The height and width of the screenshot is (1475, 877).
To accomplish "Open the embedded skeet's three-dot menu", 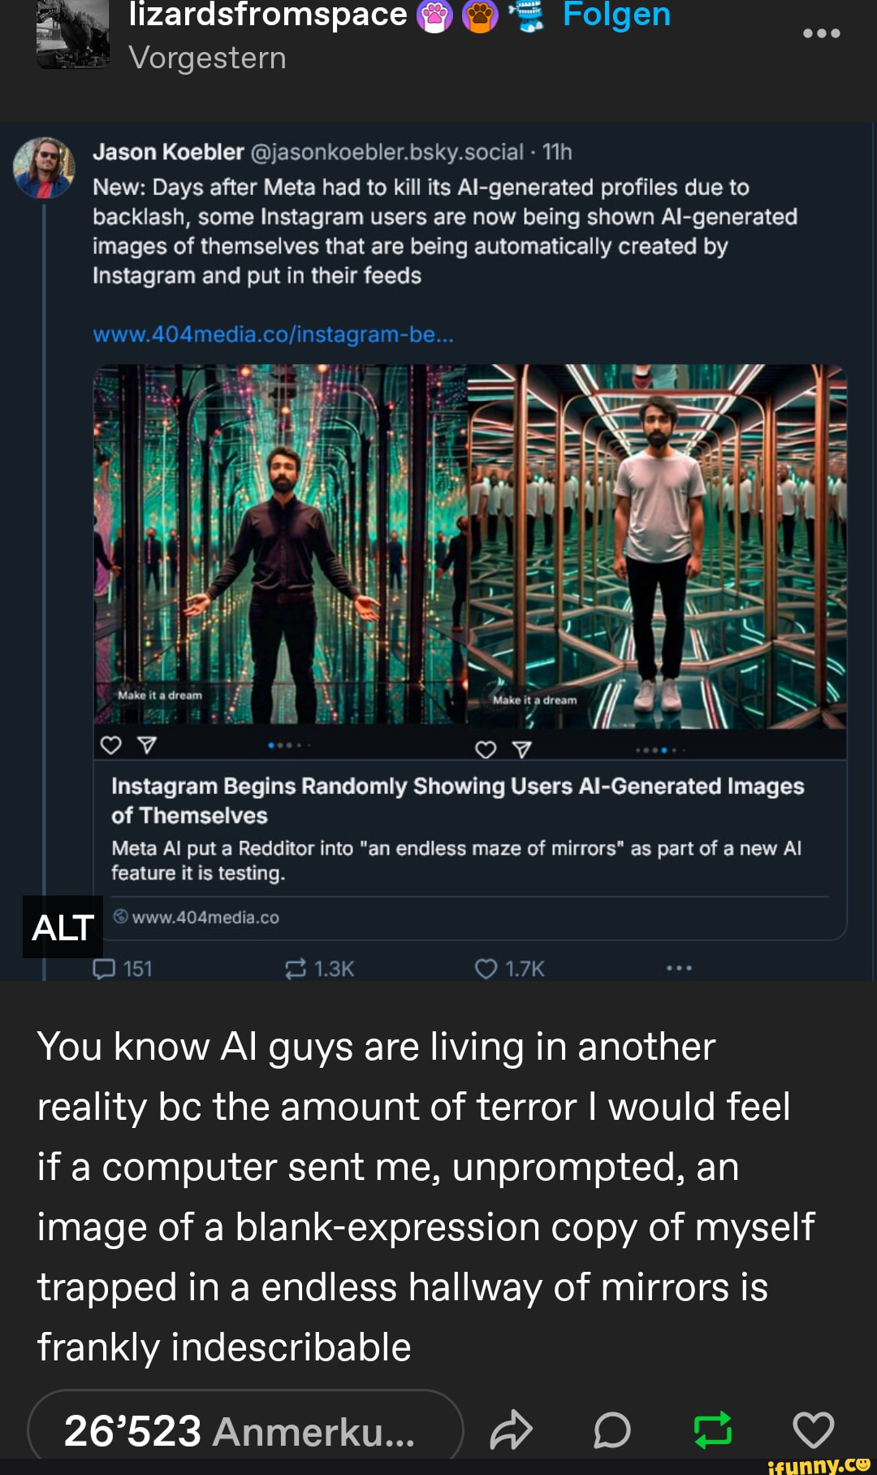I will click(679, 969).
